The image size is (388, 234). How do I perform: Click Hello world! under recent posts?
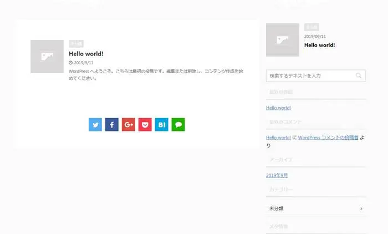coord(278,108)
